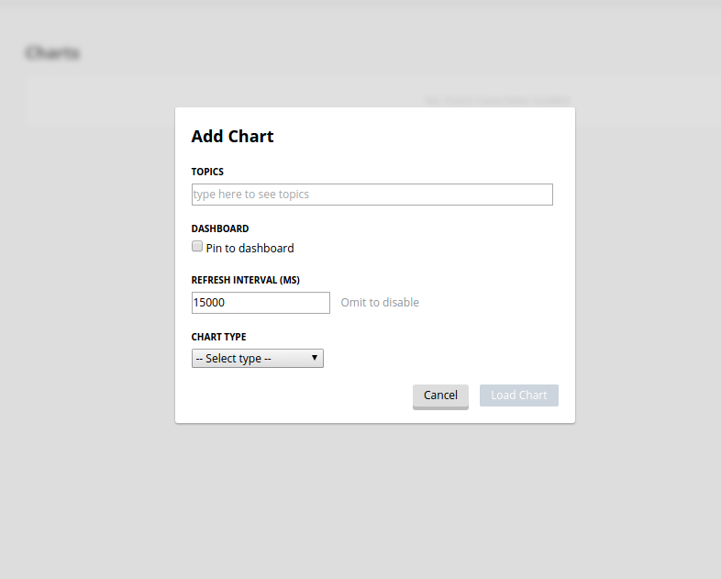
Task: Click the 'DASHBOARD' section label
Action: [220, 229]
